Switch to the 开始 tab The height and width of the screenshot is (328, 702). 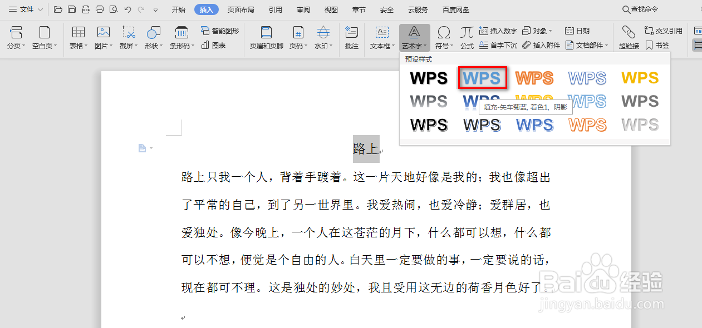point(178,9)
